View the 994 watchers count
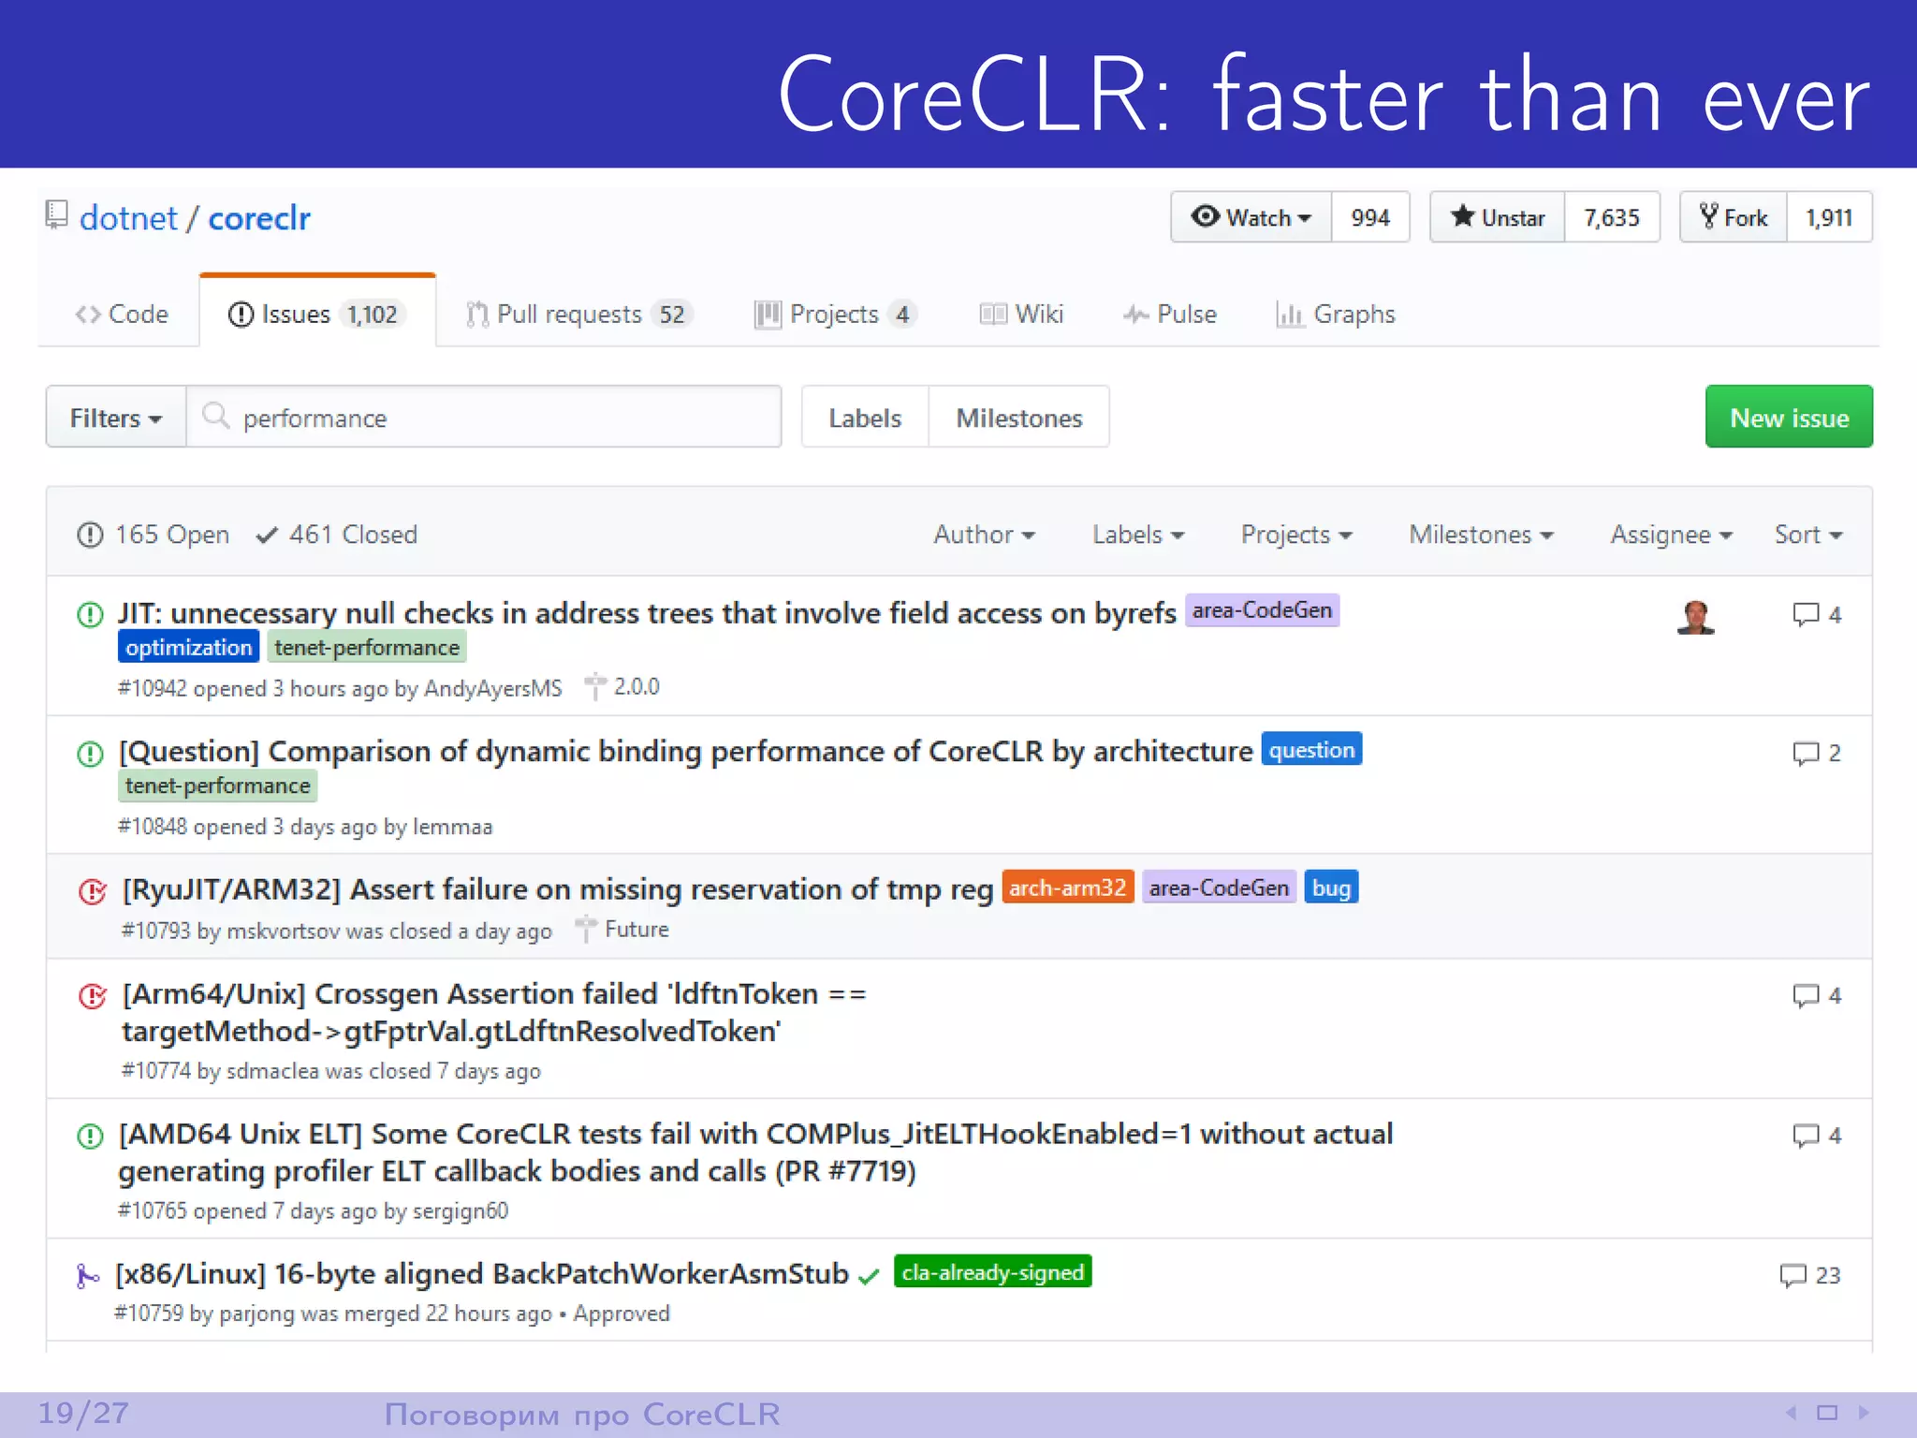This screenshot has height=1438, width=1917. pos(1370,217)
